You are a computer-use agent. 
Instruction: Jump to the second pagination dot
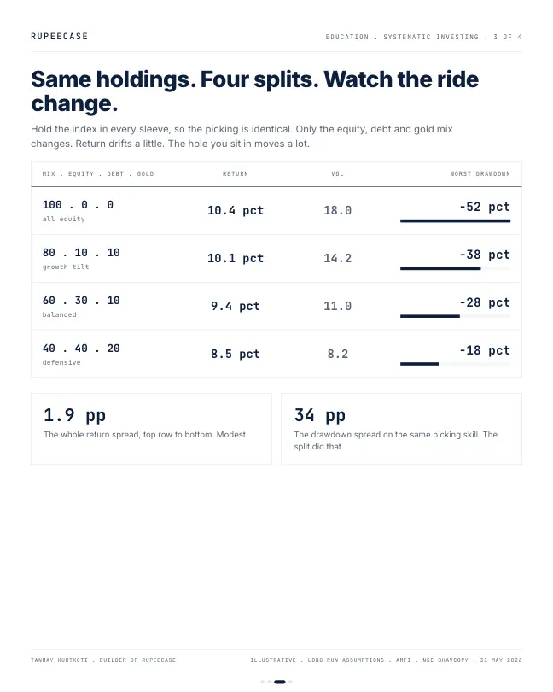pyautogui.click(x=269, y=682)
